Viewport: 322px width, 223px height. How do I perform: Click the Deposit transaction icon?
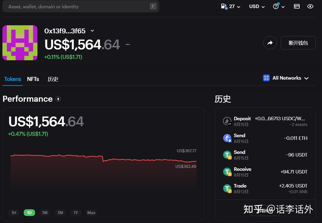coord(227,121)
